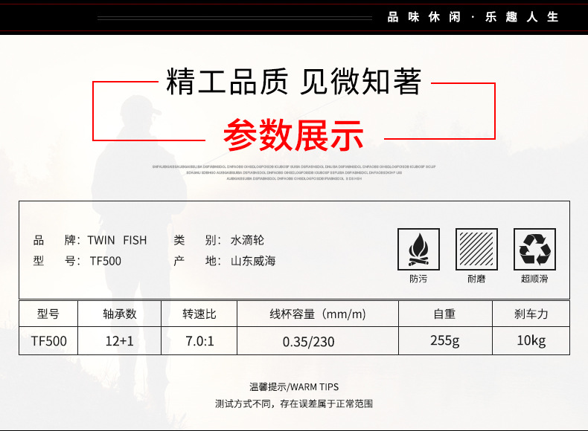
Task: Click the recycle arrows super-smooth icon
Action: click(x=534, y=249)
